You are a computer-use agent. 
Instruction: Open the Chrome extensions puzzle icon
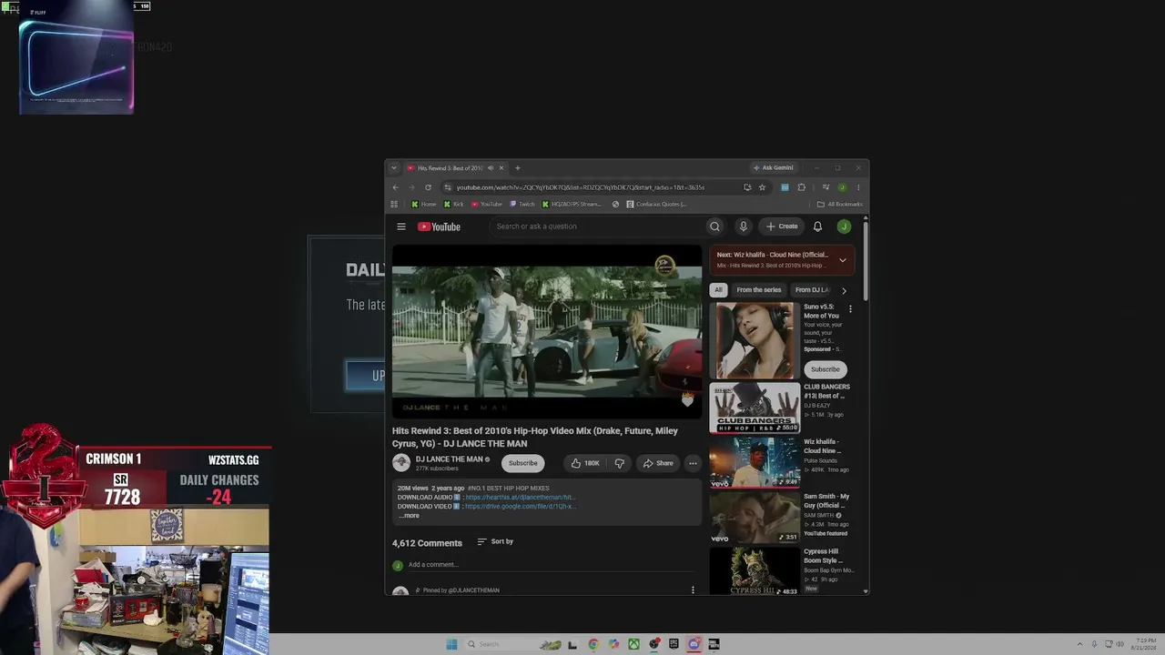(x=801, y=187)
